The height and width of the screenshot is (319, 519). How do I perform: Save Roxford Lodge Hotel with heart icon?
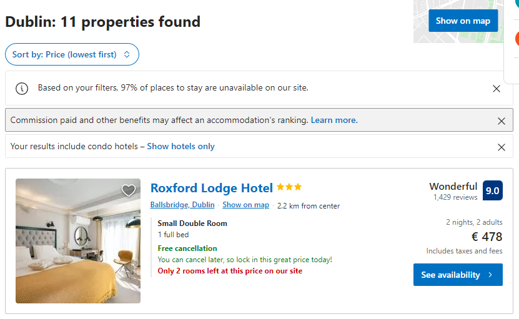pos(128,190)
